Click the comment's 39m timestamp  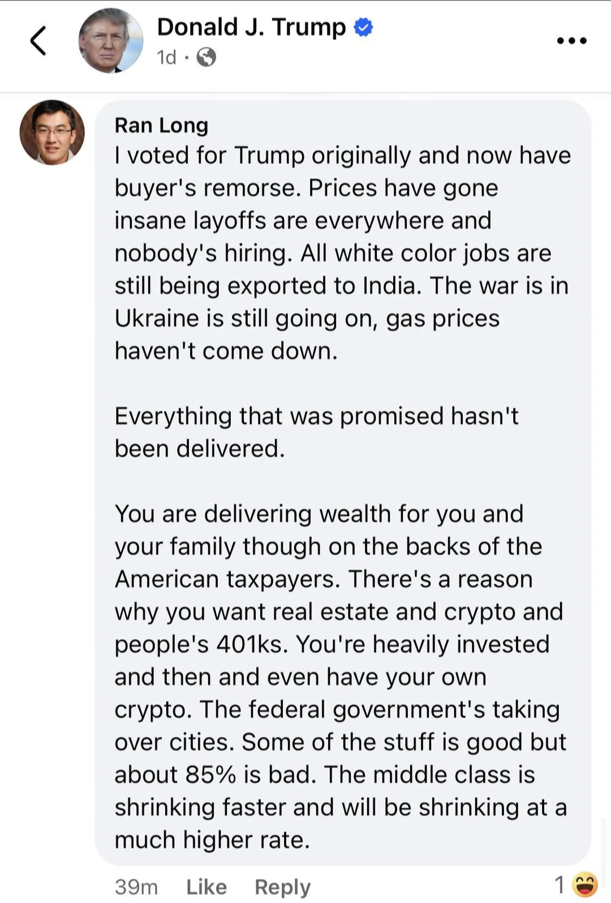[x=136, y=887]
